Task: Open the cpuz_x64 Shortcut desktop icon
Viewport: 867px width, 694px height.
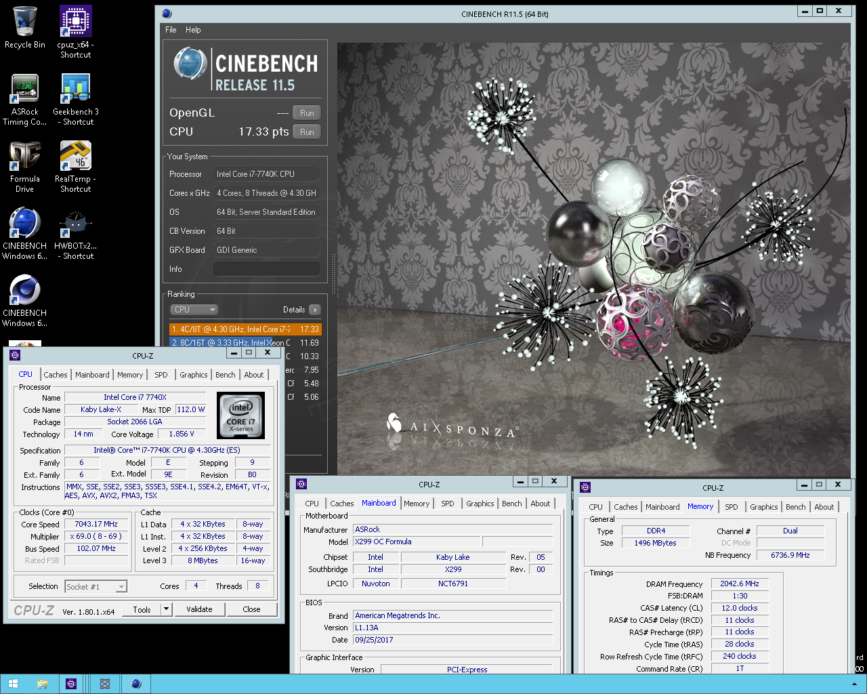Action: (75, 31)
